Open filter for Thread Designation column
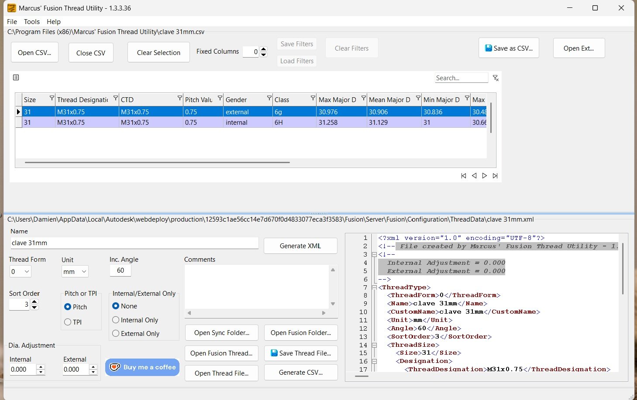The width and height of the screenshot is (637, 400). pos(116,98)
